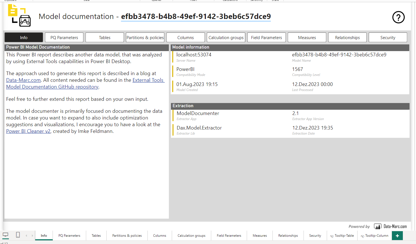Viewport: 416px width, 244px height.
Task: Select extractor app version 2.1
Action: (x=295, y=113)
